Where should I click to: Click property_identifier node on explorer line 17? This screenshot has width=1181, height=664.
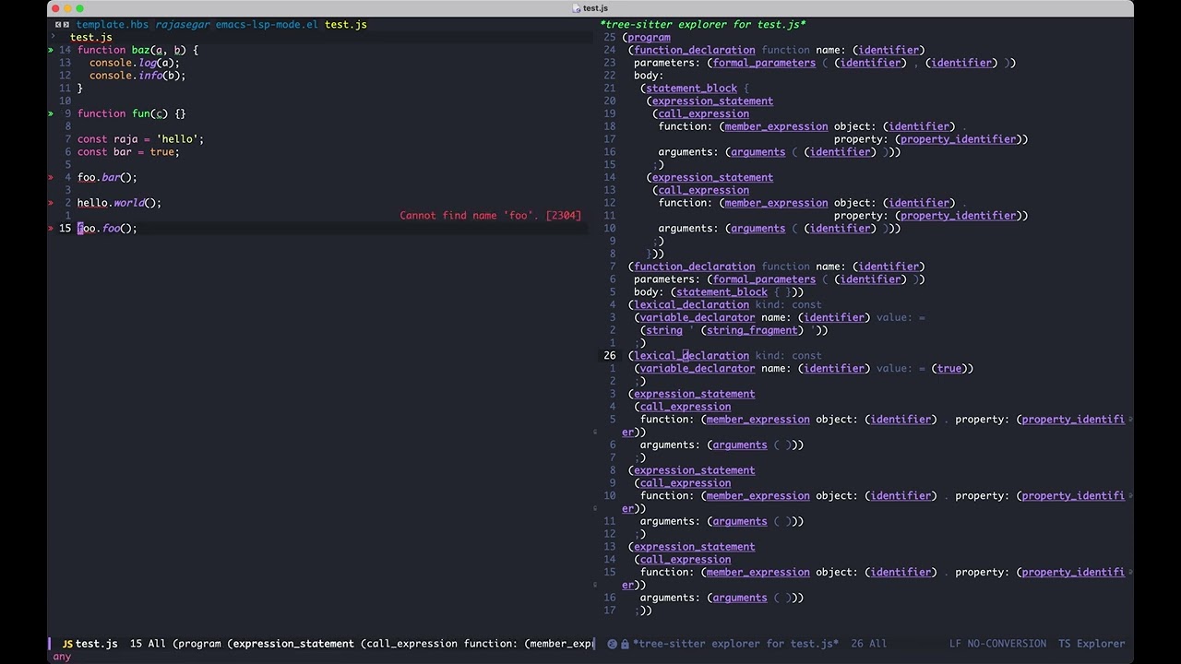click(x=958, y=139)
